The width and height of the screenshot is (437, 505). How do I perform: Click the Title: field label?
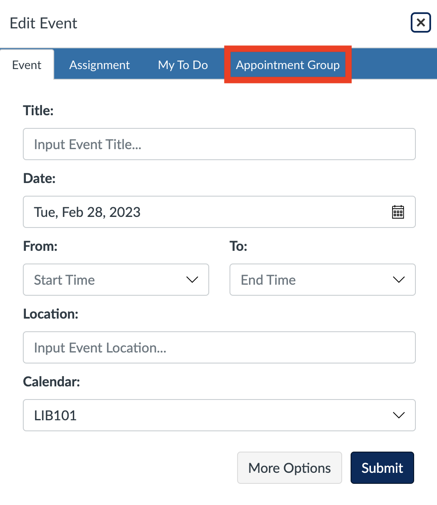(x=38, y=111)
